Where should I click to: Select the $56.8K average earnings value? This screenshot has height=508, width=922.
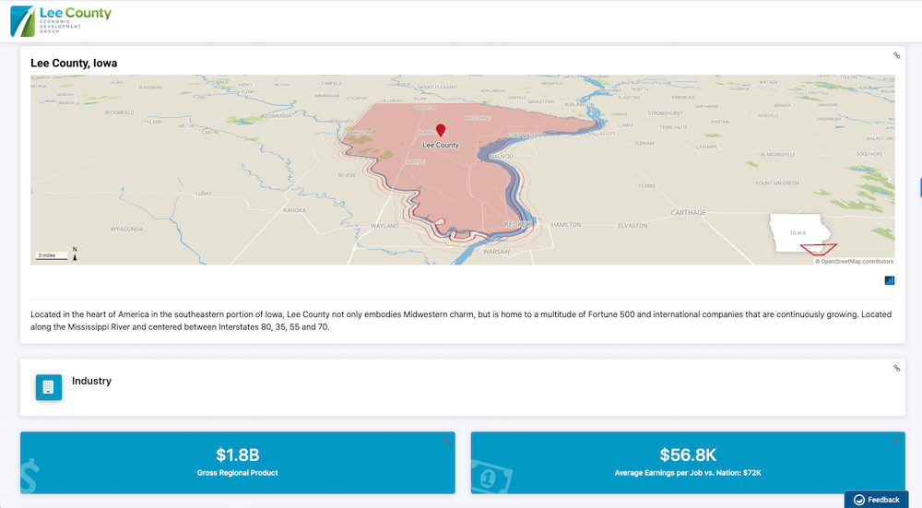(688, 455)
